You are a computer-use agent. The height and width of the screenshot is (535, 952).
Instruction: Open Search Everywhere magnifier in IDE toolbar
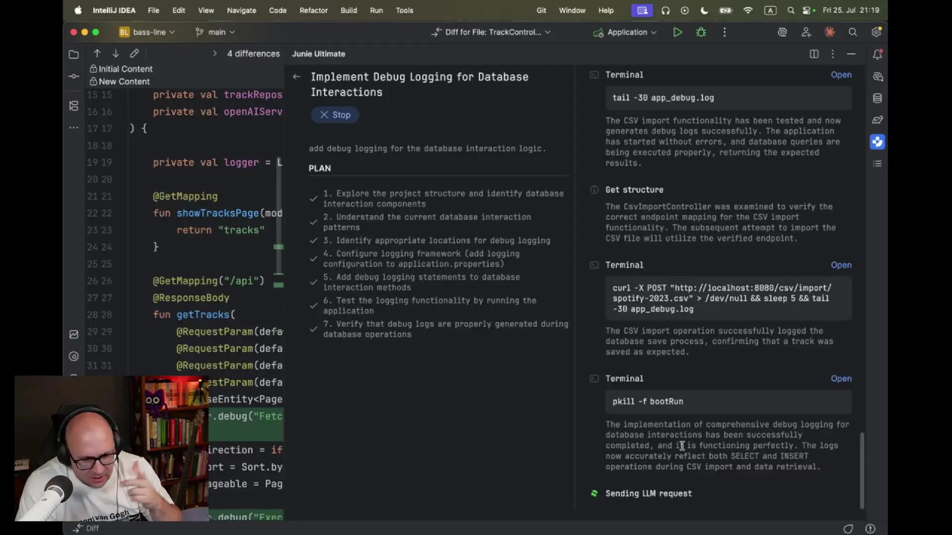coord(853,32)
